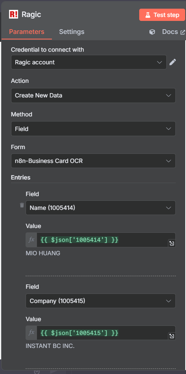The height and width of the screenshot is (374, 186).
Task: Open the Form n8n-Business Card OCR dropdown
Action: point(93,161)
